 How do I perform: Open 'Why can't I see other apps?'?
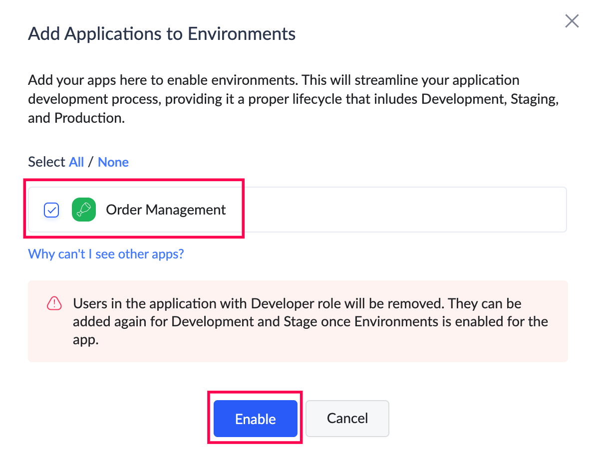pos(106,254)
